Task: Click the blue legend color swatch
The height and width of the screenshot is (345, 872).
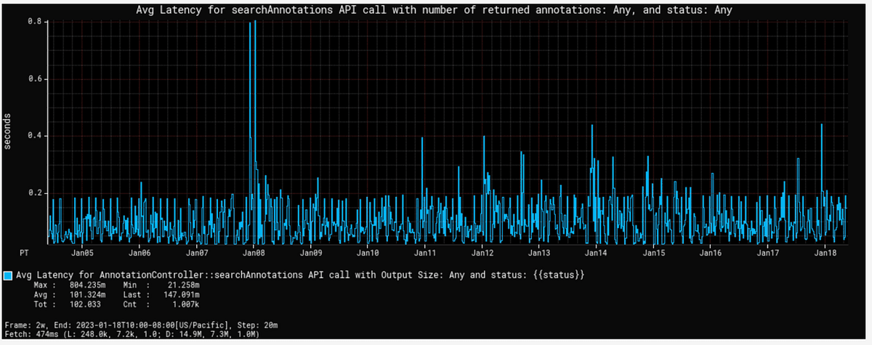Action: coord(8,275)
